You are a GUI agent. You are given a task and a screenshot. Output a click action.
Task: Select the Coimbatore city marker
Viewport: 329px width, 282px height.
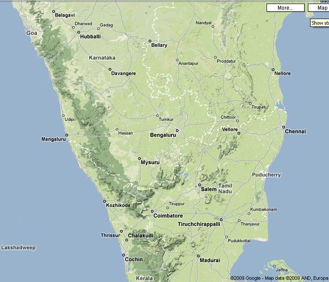(152, 211)
